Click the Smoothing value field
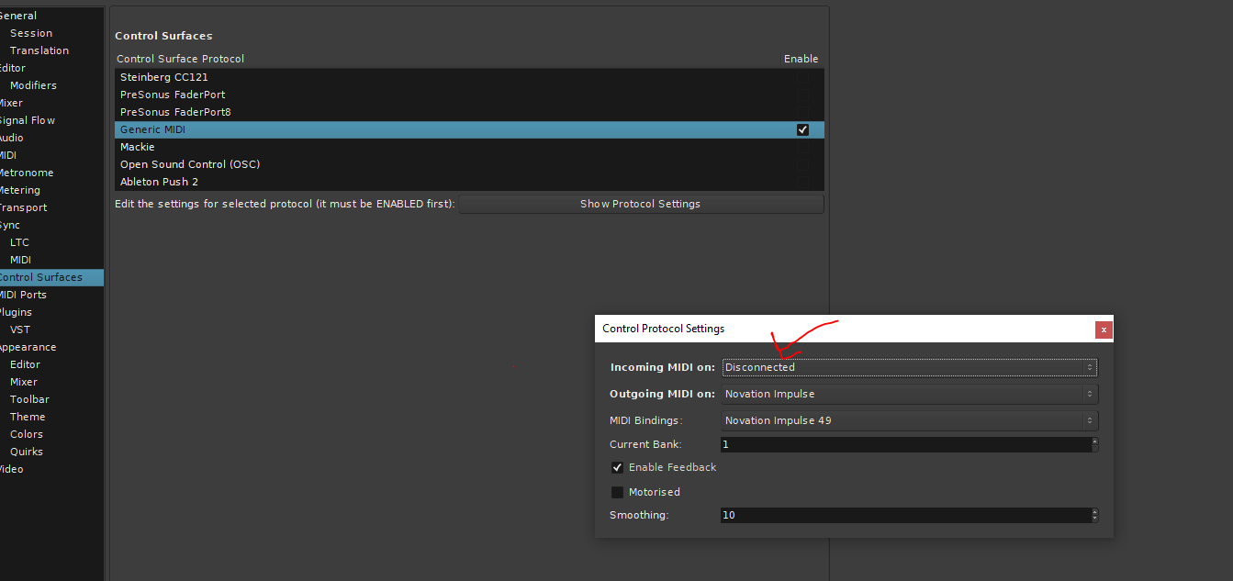This screenshot has width=1233, height=581. [904, 516]
